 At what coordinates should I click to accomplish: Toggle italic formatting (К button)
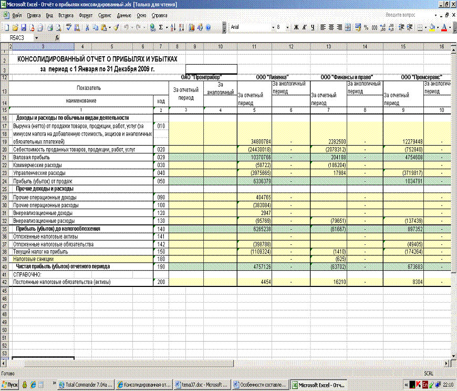click(x=304, y=27)
